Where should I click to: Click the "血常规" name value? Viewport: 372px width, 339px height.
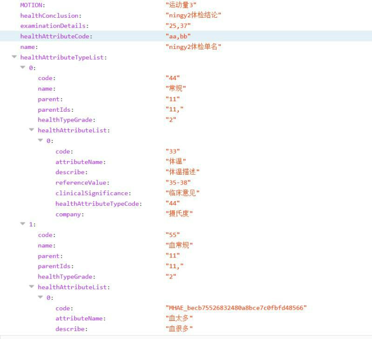[179, 245]
